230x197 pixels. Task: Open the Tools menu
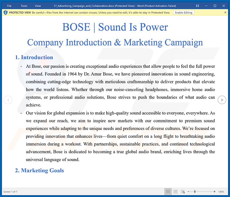(24, 6)
